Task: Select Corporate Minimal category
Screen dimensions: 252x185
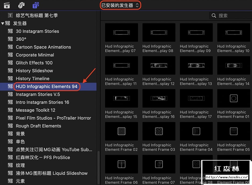Action: 35,55
